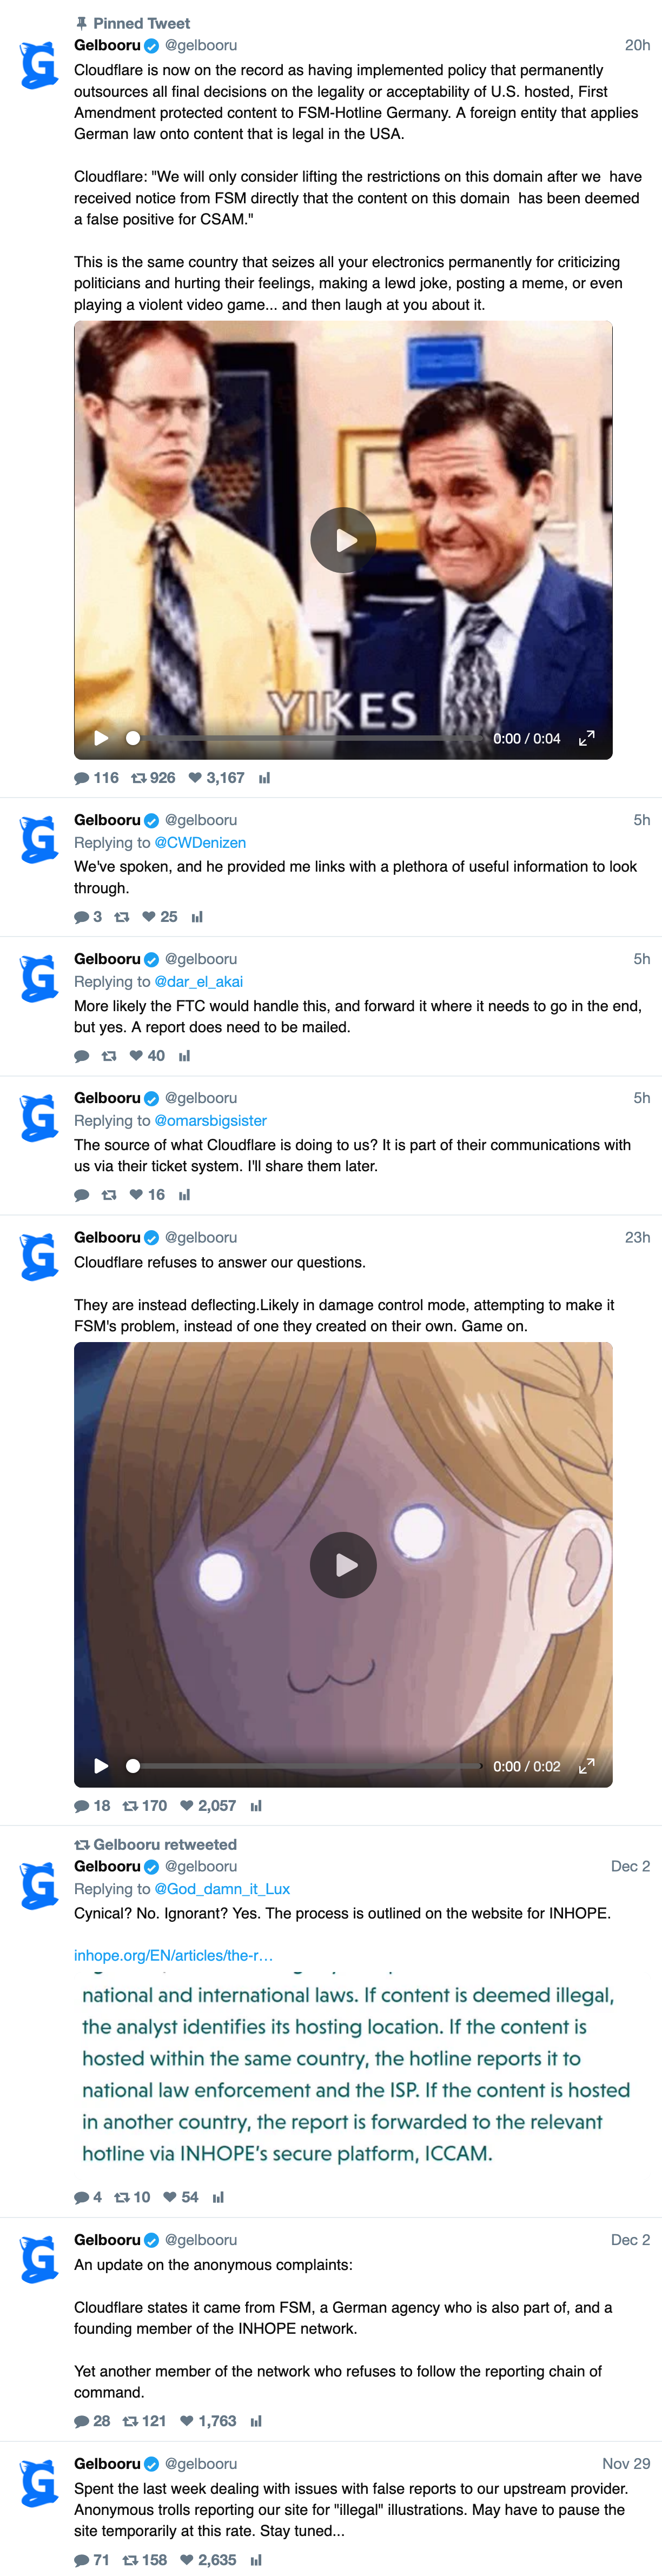The image size is (662, 2576).
Task: Click the center play button on anime video
Action: (343, 1565)
